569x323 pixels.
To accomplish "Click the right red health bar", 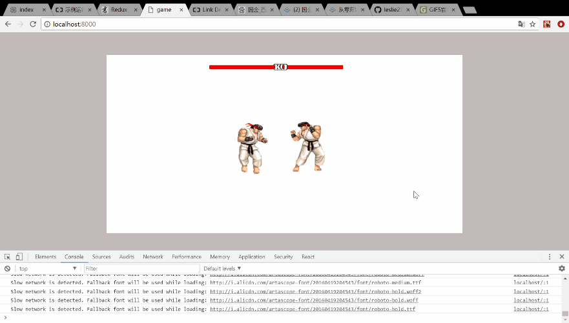I will click(315, 67).
